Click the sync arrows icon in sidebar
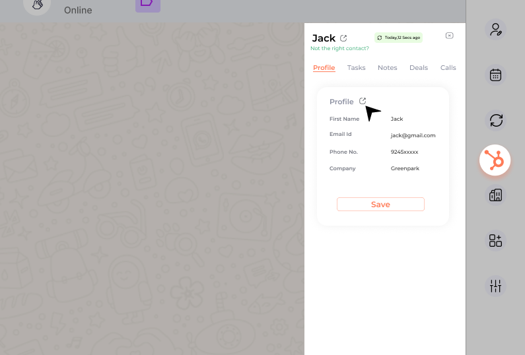Viewport: 525px width, 355px height. pyautogui.click(x=495, y=121)
